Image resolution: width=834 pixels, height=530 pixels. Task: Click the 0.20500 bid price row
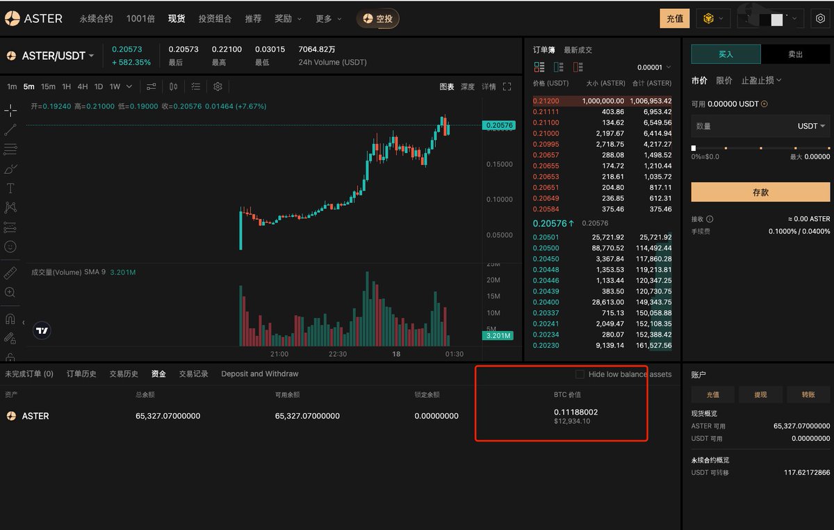[x=603, y=248]
